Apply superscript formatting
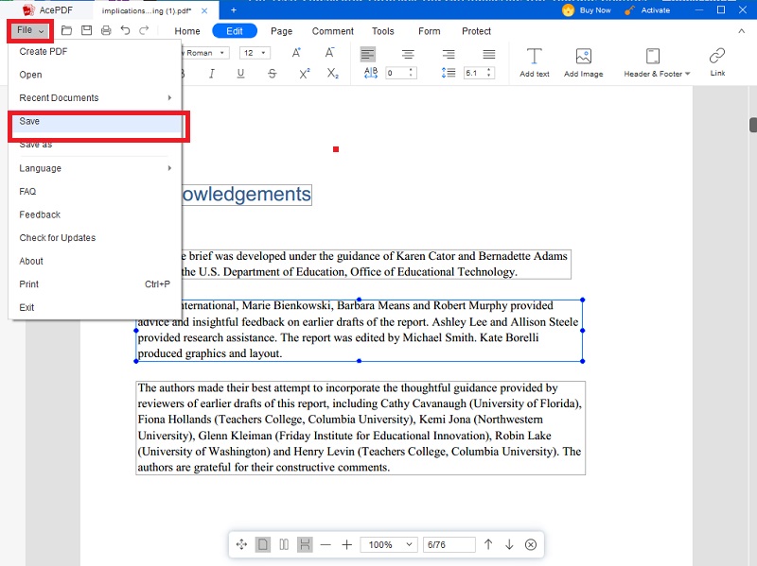Screen dimensions: 757x566 pyautogui.click(x=304, y=74)
